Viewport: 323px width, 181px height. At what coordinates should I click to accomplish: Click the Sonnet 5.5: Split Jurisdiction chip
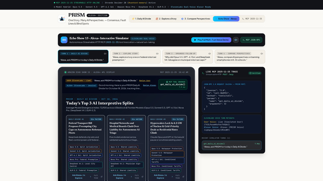(85, 151)
